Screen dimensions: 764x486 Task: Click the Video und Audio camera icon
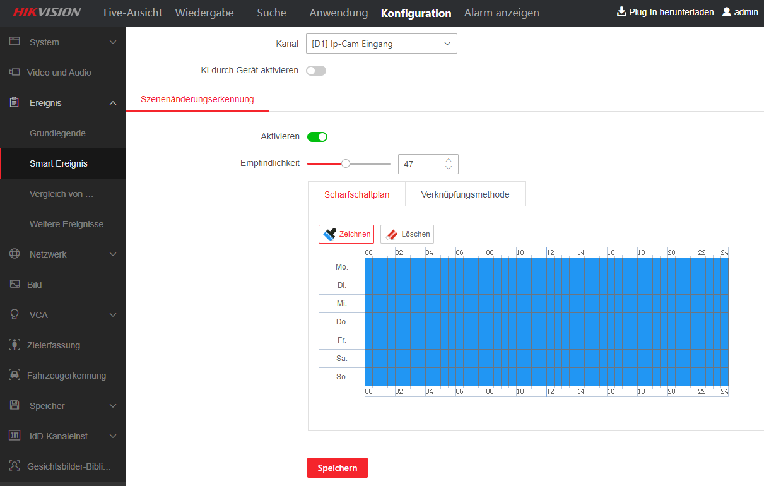pos(15,73)
